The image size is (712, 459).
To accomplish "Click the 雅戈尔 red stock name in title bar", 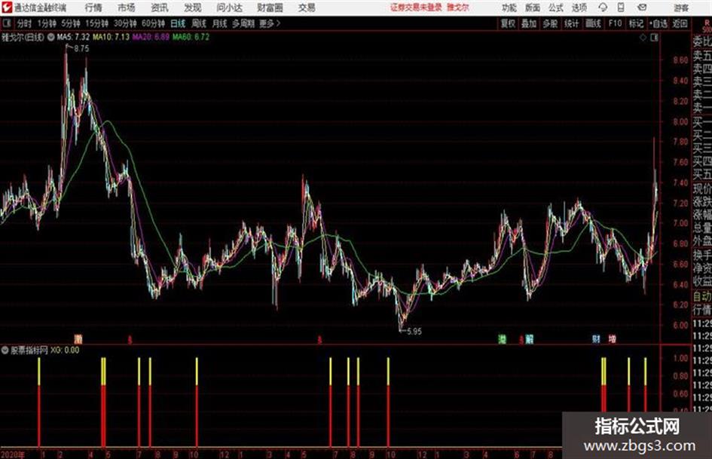I will 458,8.
